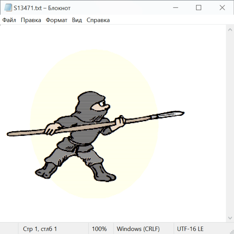Open the Правка menu
234x234 pixels.
(x=31, y=20)
